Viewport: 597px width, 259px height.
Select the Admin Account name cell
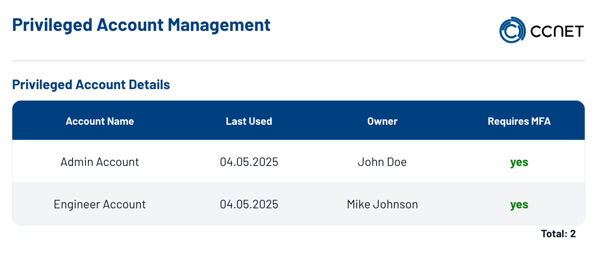(x=100, y=162)
